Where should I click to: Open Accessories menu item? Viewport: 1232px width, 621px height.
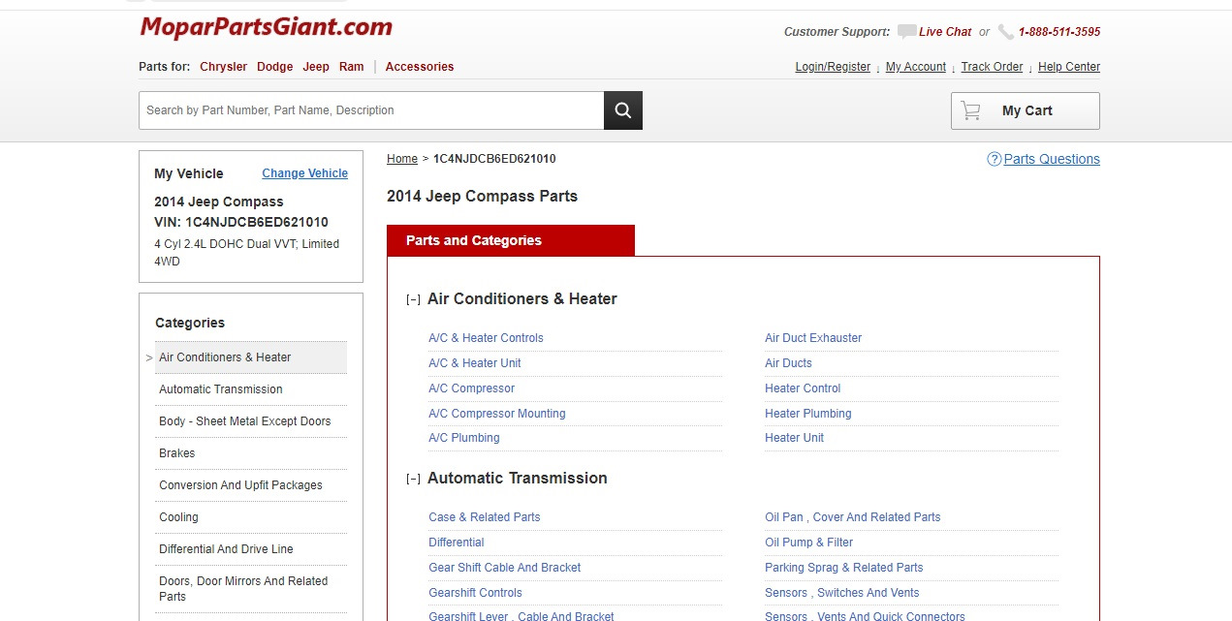[x=420, y=67]
